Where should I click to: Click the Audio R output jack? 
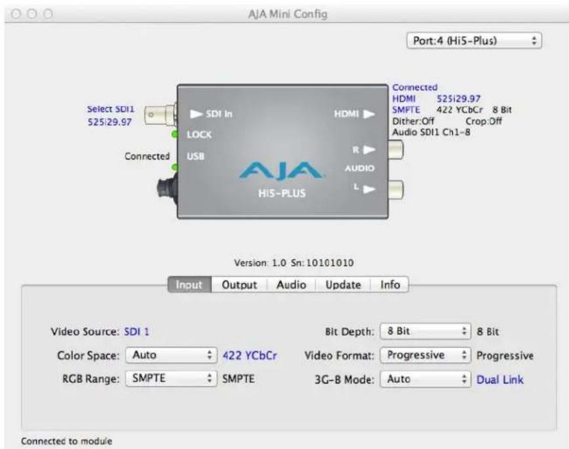[395, 149]
